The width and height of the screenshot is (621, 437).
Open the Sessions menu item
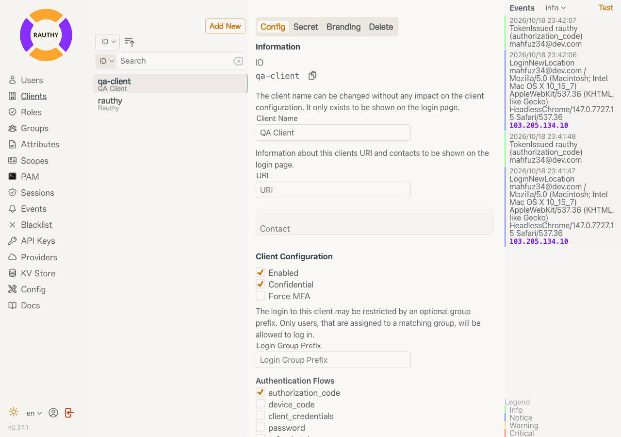37,193
